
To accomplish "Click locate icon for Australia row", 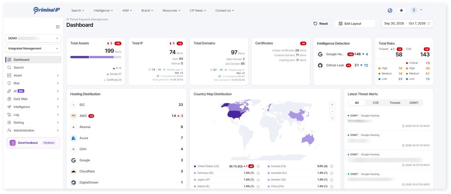I will click(332, 173).
